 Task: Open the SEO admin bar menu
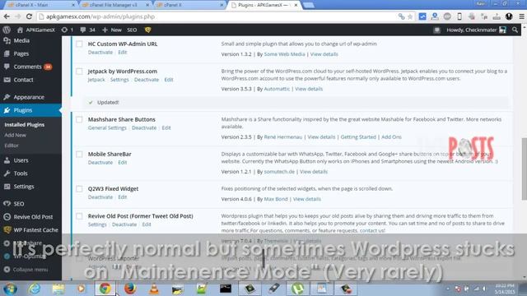click(132, 30)
